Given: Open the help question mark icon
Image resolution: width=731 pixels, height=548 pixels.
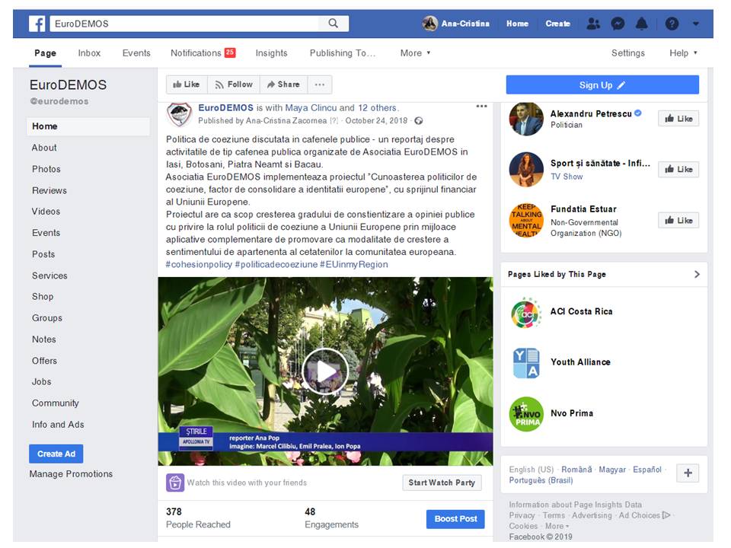Looking at the screenshot, I should 672,24.
